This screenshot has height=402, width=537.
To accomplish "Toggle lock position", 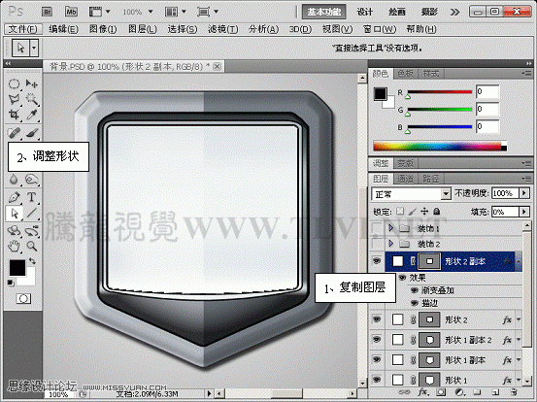I will tap(424, 212).
